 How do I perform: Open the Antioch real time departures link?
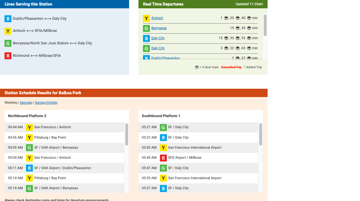(157, 18)
